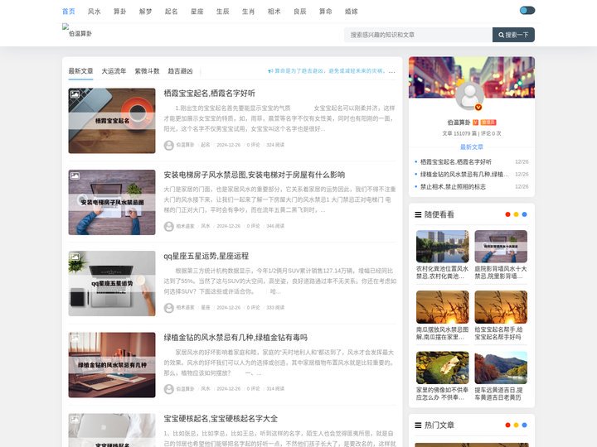Click the list icon beside 随便看看
The width and height of the screenshot is (597, 447).
tap(418, 214)
